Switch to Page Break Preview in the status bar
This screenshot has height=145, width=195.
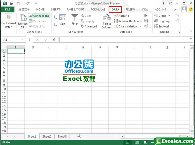tap(146, 142)
